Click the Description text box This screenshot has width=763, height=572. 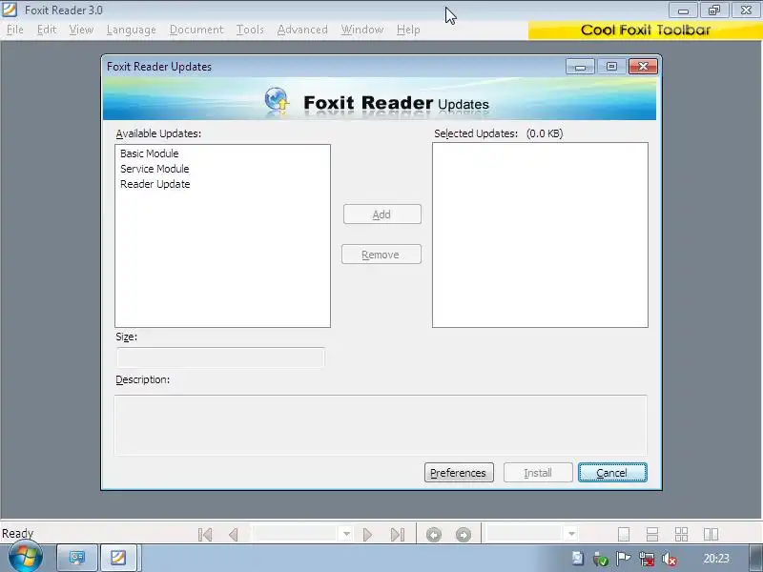click(381, 425)
